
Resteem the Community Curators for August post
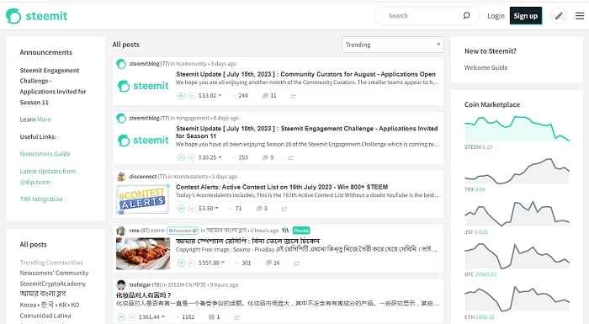[294, 96]
